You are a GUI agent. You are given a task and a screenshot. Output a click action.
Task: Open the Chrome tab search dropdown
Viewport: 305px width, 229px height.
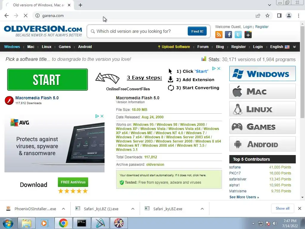pos(269,5)
